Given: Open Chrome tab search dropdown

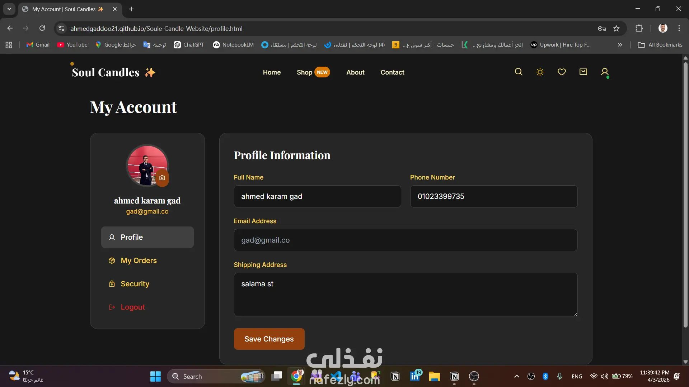Looking at the screenshot, I should point(9,9).
